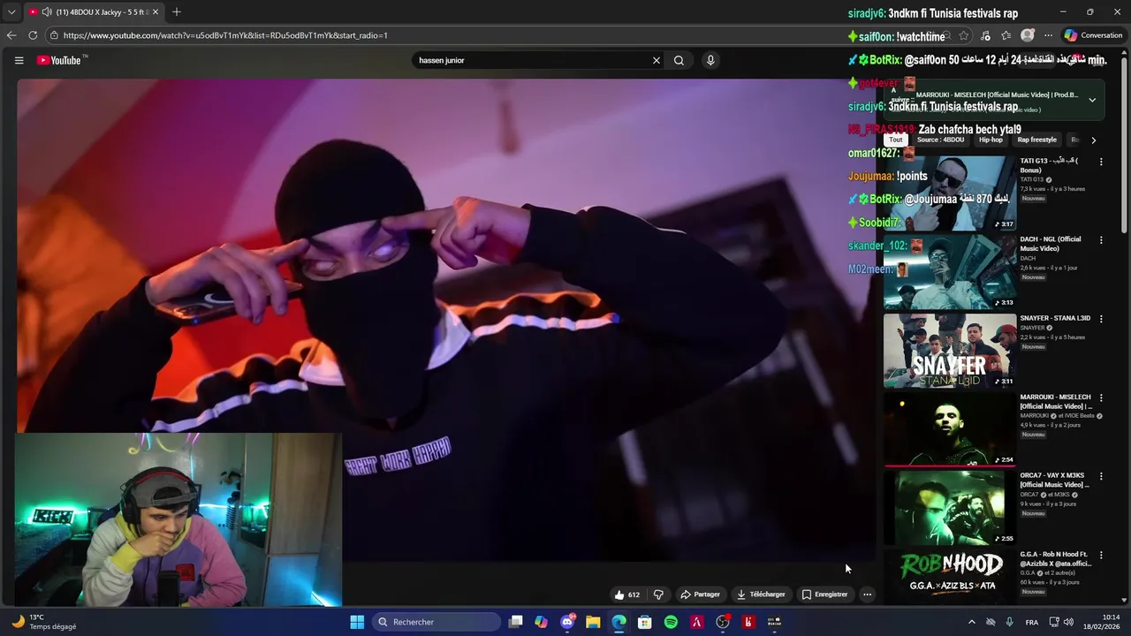Reload the page with the refresh icon

pos(33,35)
